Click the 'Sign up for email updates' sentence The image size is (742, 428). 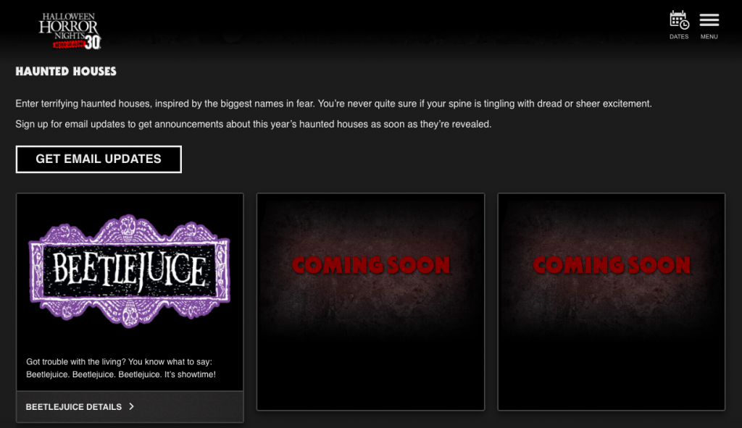pyautogui.click(x=254, y=125)
